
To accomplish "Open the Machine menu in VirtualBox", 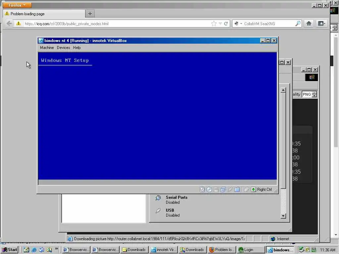I will coord(47,48).
